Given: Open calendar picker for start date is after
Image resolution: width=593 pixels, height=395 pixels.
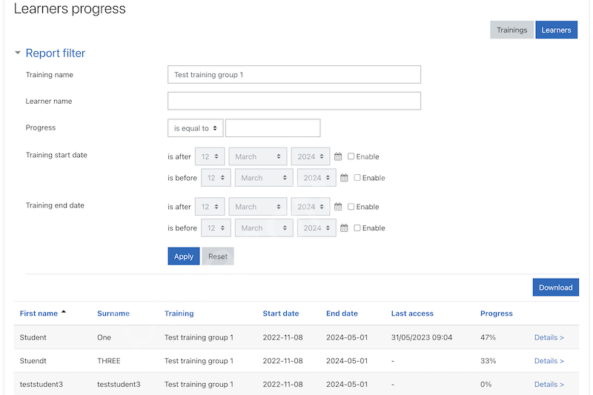Looking at the screenshot, I should click(338, 156).
